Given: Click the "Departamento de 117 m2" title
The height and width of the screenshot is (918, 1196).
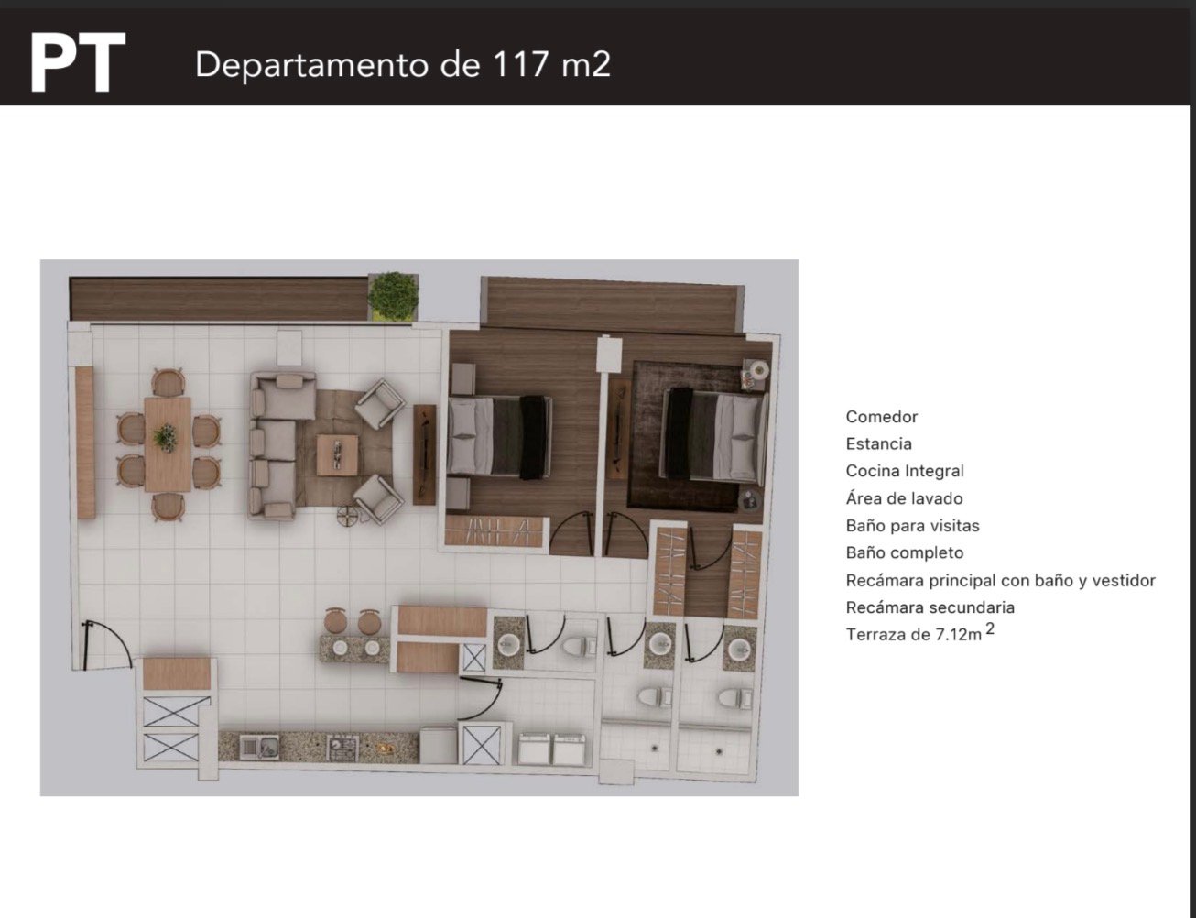Looking at the screenshot, I should point(402,65).
